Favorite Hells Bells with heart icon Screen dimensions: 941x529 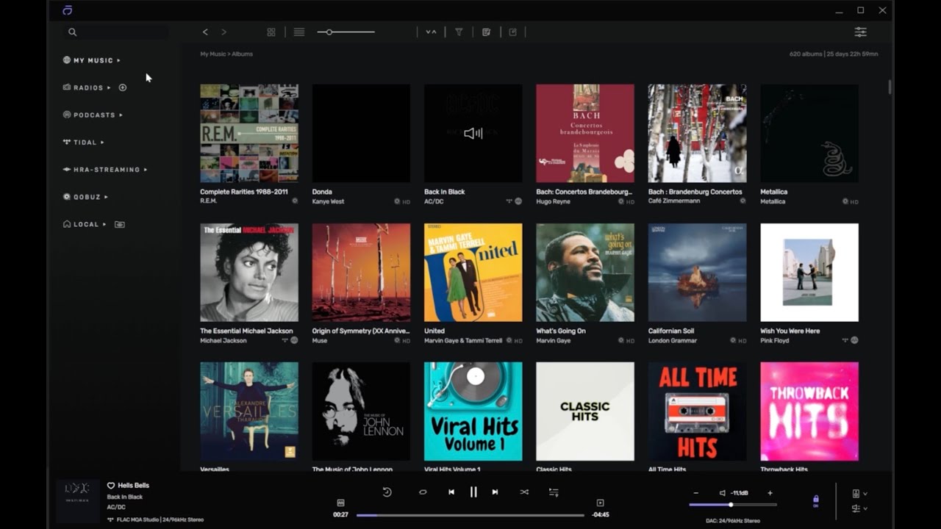tap(111, 486)
